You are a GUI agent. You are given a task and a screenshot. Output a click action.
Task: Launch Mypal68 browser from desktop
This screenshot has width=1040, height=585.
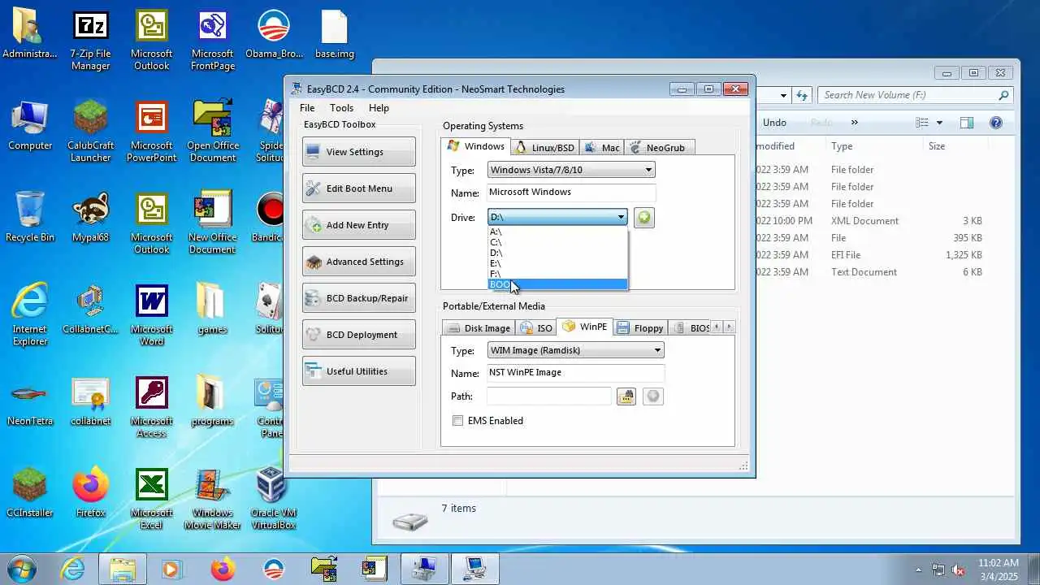[x=90, y=218]
